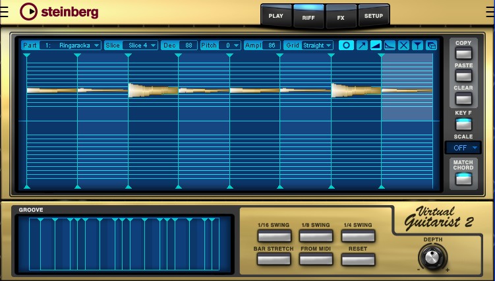Click the Steinberg logo
This screenshot has height=281, width=495.
pyautogui.click(x=59, y=12)
